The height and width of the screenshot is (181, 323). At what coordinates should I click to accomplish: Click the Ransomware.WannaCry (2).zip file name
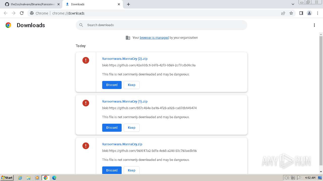(x=125, y=59)
